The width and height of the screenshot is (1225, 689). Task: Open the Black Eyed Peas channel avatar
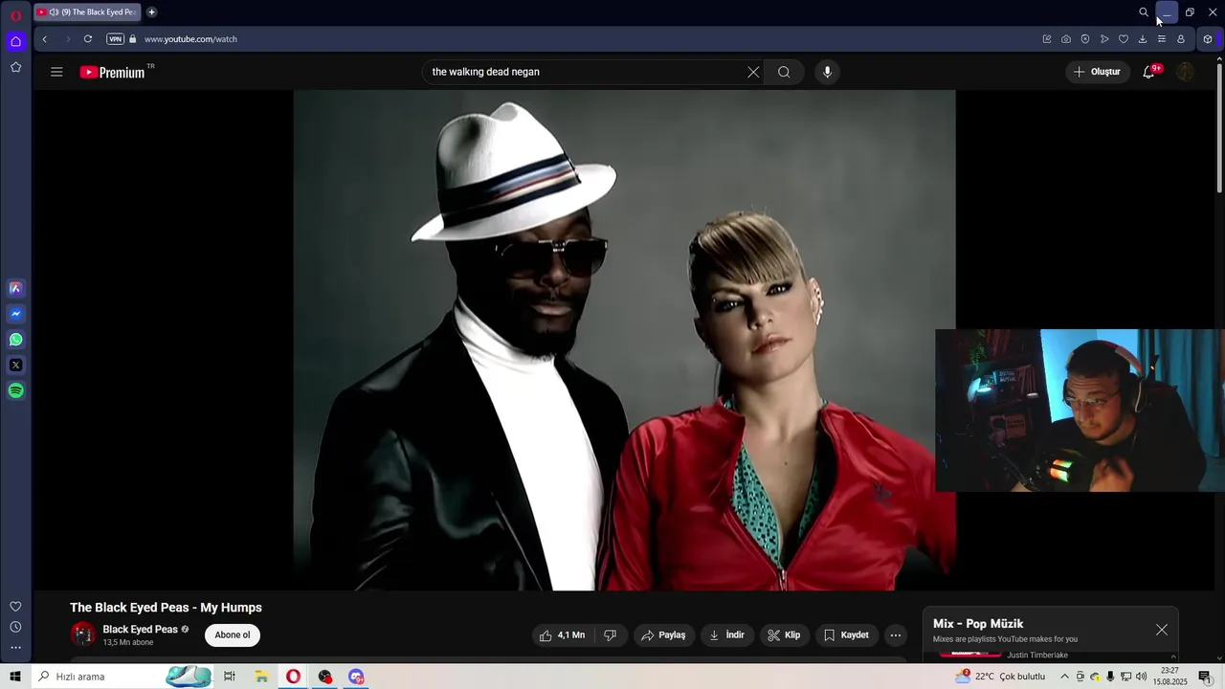click(83, 633)
